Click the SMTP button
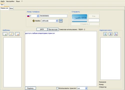 [x=42, y=30]
